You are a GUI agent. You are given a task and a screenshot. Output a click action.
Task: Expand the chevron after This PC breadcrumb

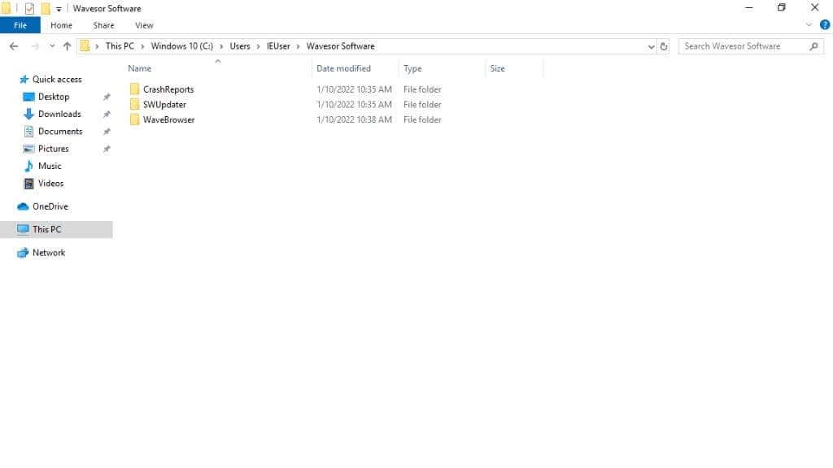[x=142, y=46]
